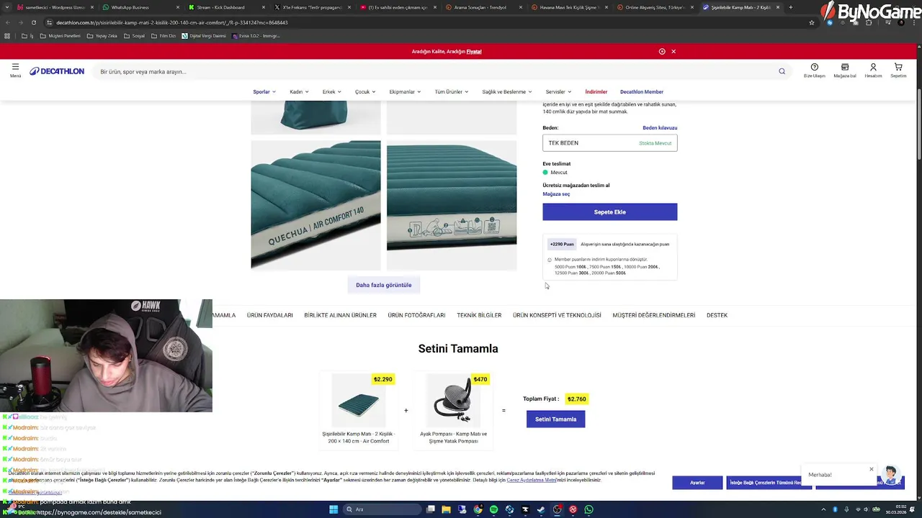Image resolution: width=922 pixels, height=518 pixels.
Task: Open the Quechua Air Comfort 140 side photo
Action: click(315, 205)
